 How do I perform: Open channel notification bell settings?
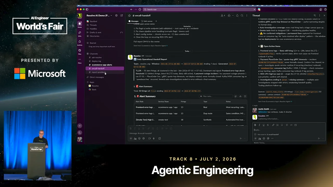237,16
